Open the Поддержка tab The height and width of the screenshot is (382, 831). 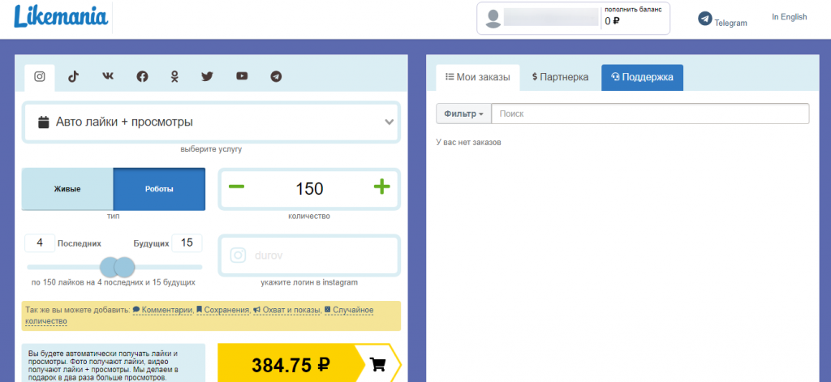tap(642, 77)
